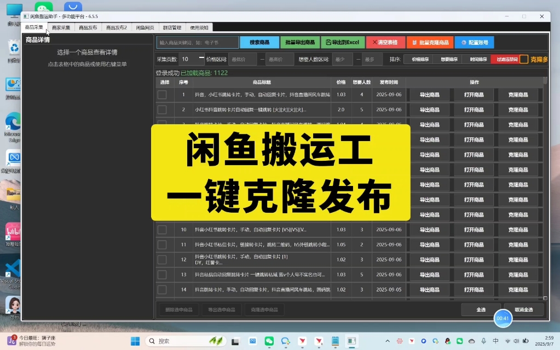Click 打开商品 for row 13
This screenshot has width=560, height=350.
click(474, 275)
